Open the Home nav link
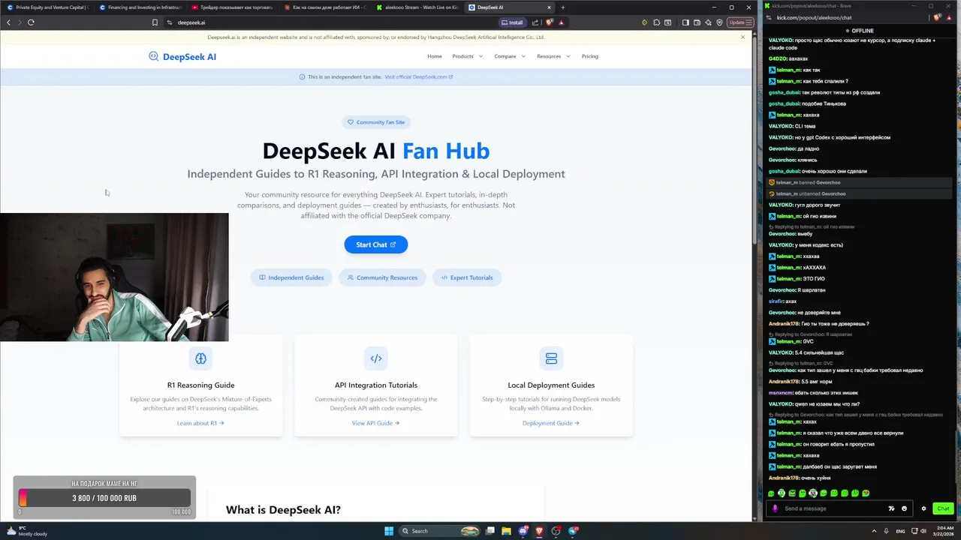 pyautogui.click(x=435, y=56)
